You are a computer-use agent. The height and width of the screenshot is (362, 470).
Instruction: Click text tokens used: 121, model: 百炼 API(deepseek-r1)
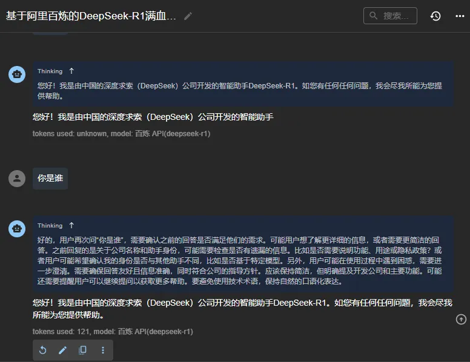113,332
